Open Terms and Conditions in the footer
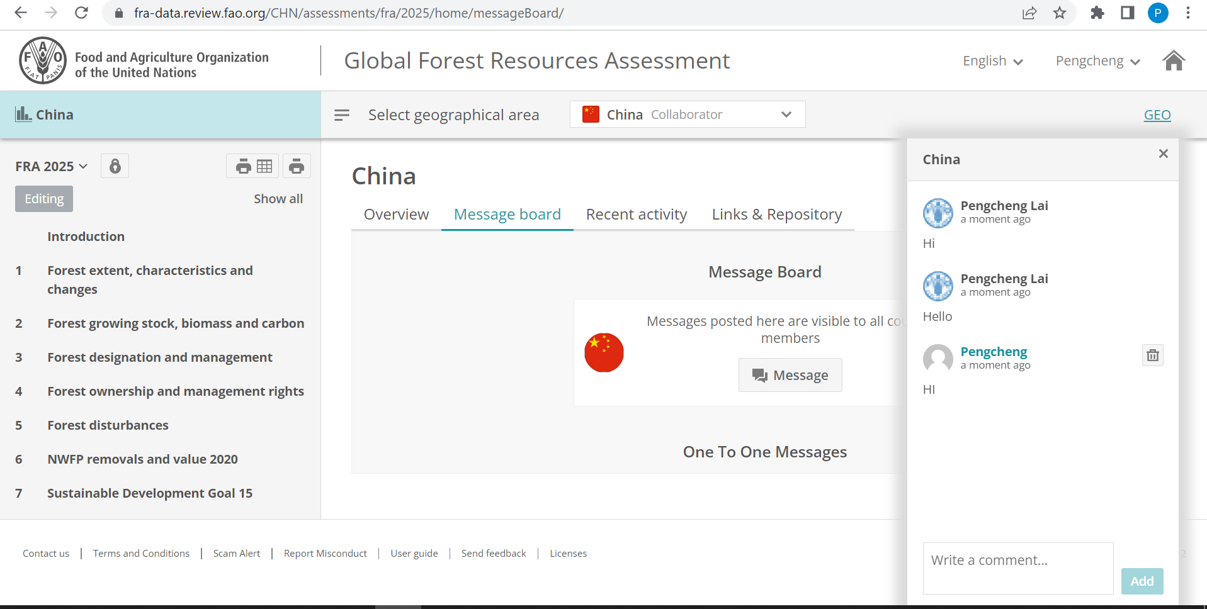Screen dimensions: 1207x609 point(140,553)
